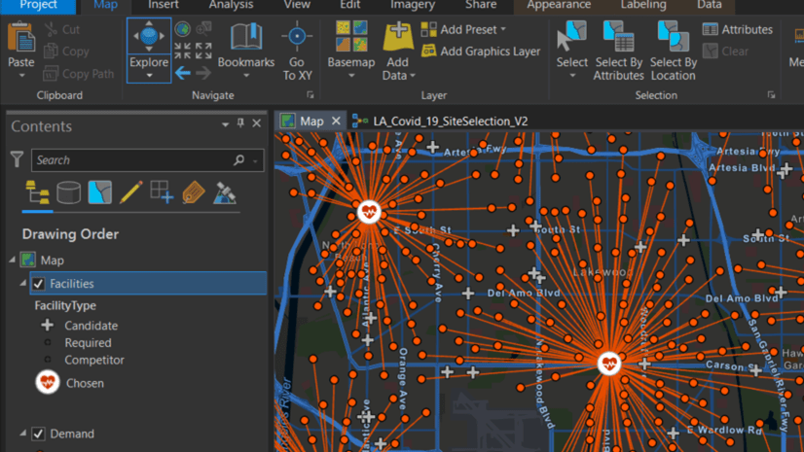The image size is (804, 452).
Task: Click the Previous Extent blue arrow
Action: tap(183, 73)
